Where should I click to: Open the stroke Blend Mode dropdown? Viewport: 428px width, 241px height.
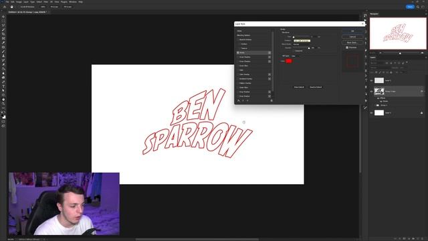[x=302, y=44]
